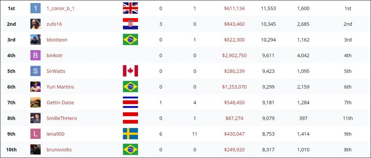Click the purple B avatar for binkotr
This screenshot has height=158, width=371.
[36, 55]
